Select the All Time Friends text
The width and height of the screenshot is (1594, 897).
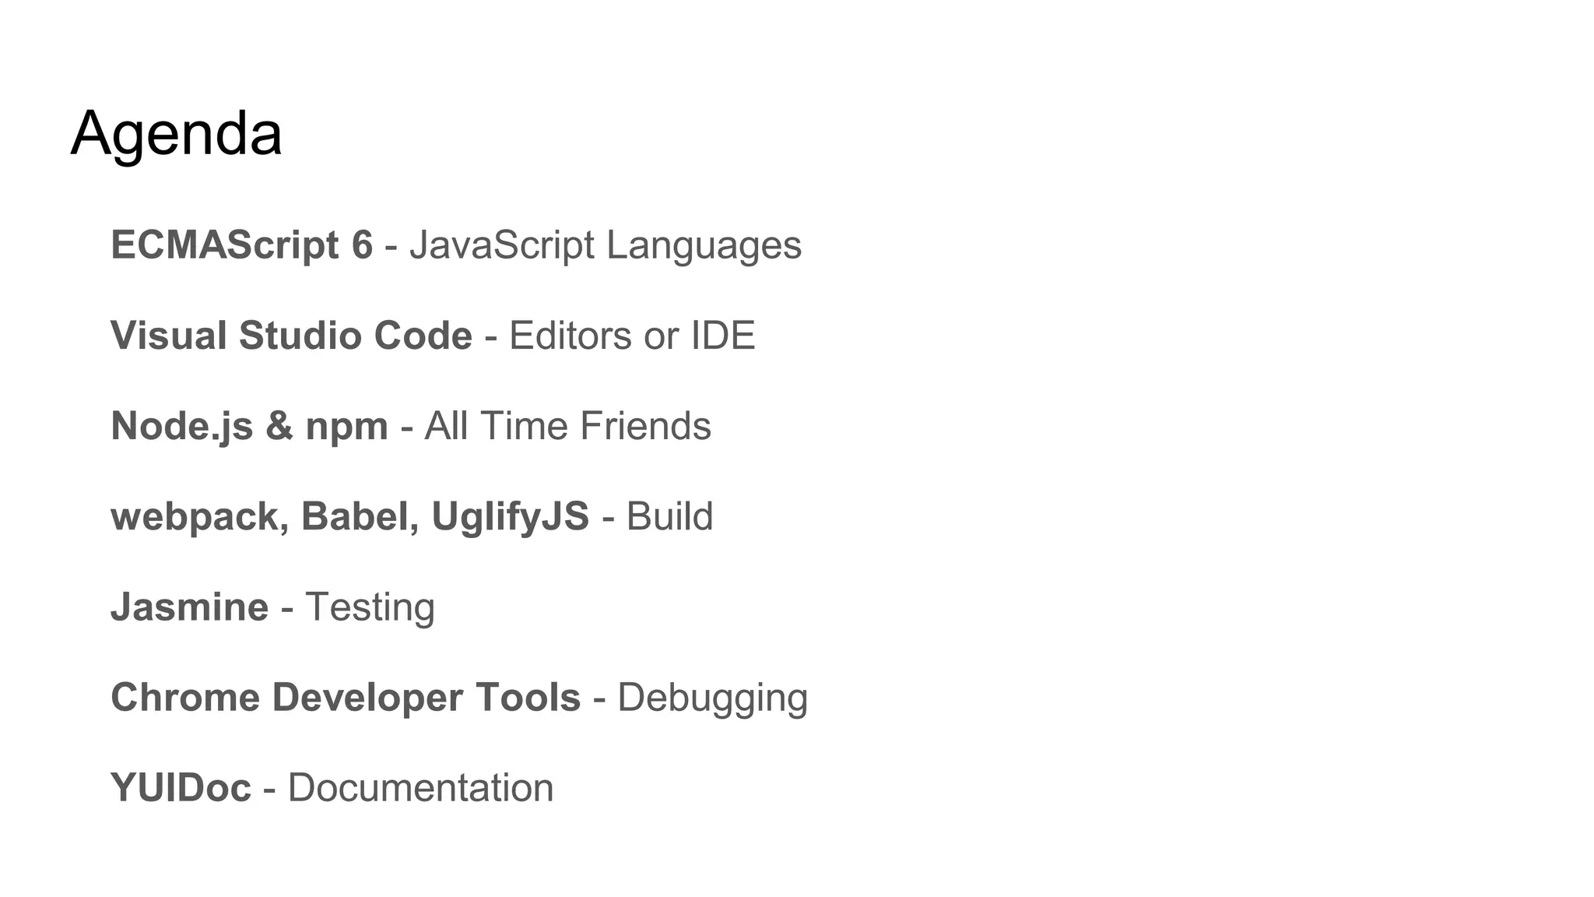point(567,426)
